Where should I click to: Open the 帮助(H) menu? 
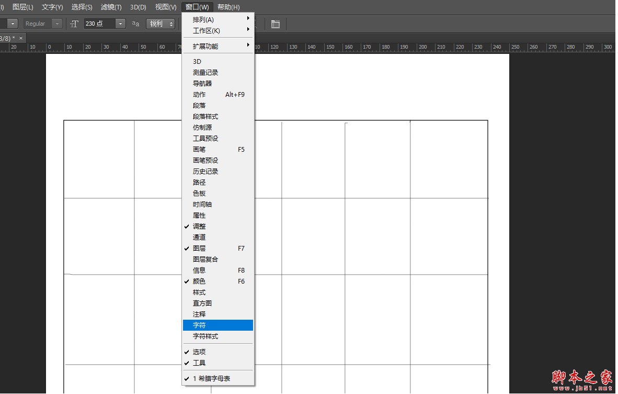pyautogui.click(x=228, y=7)
